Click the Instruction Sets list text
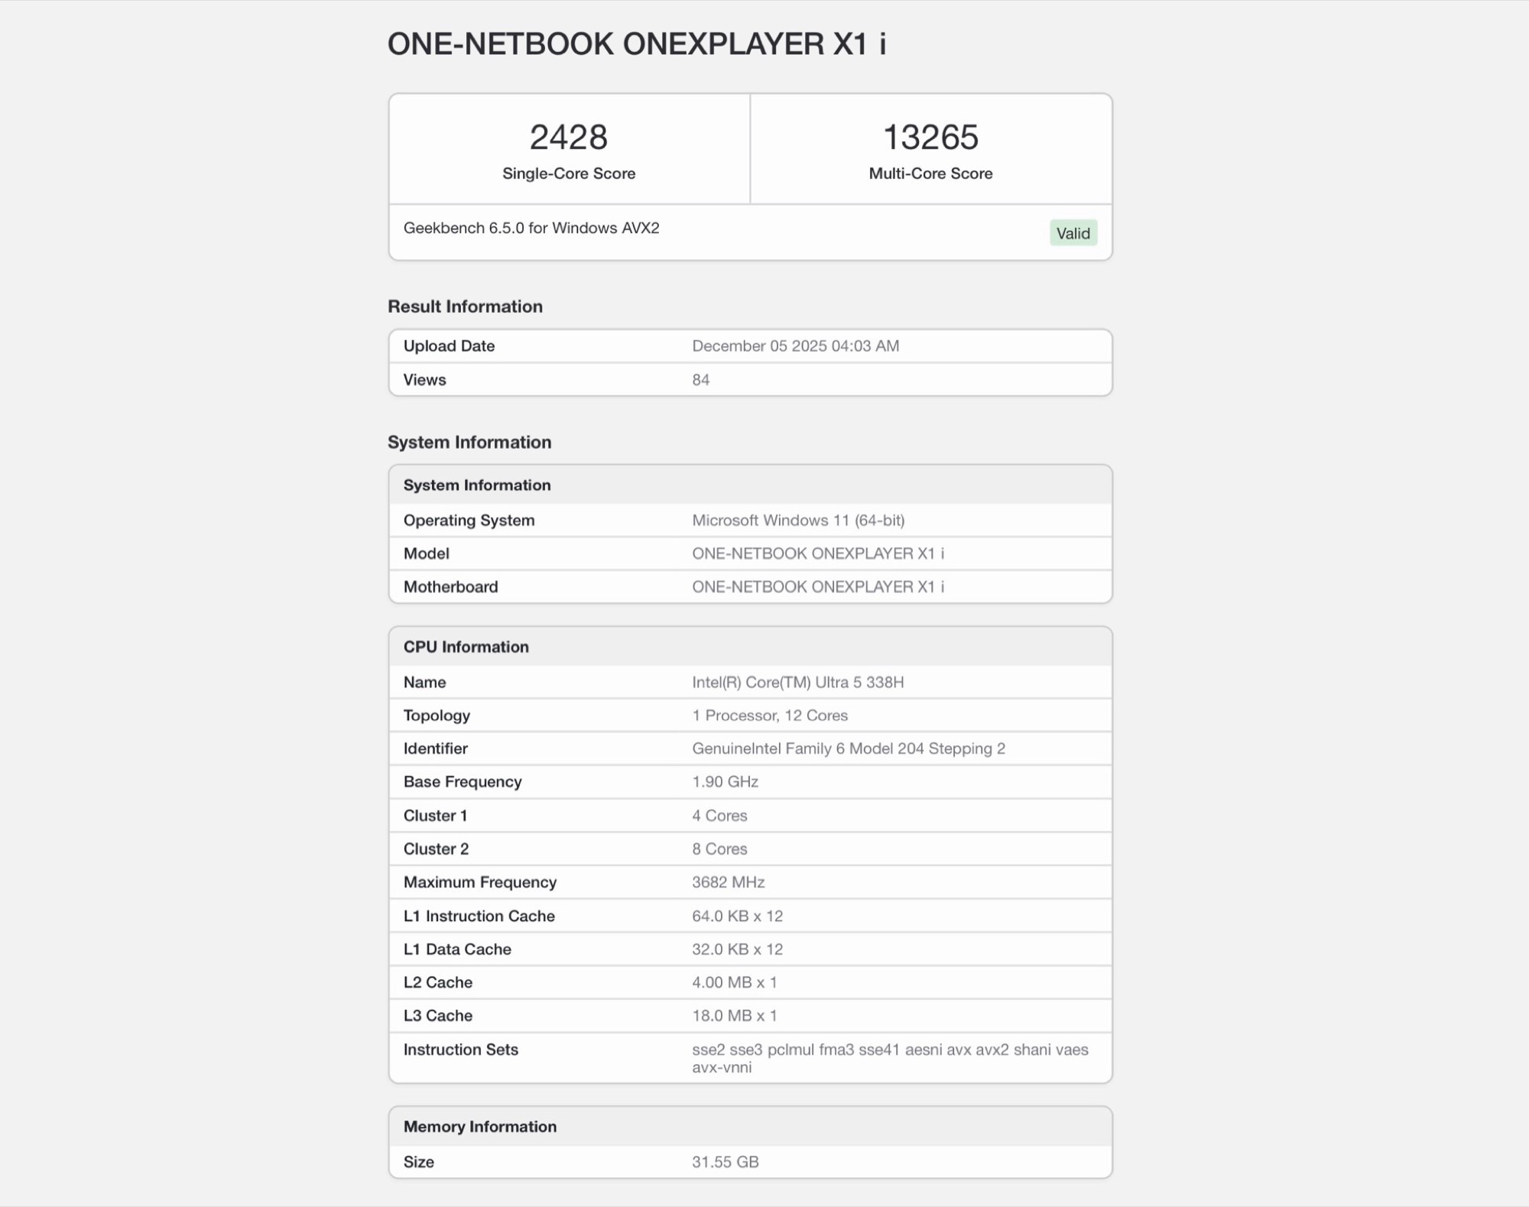 coord(889,1058)
